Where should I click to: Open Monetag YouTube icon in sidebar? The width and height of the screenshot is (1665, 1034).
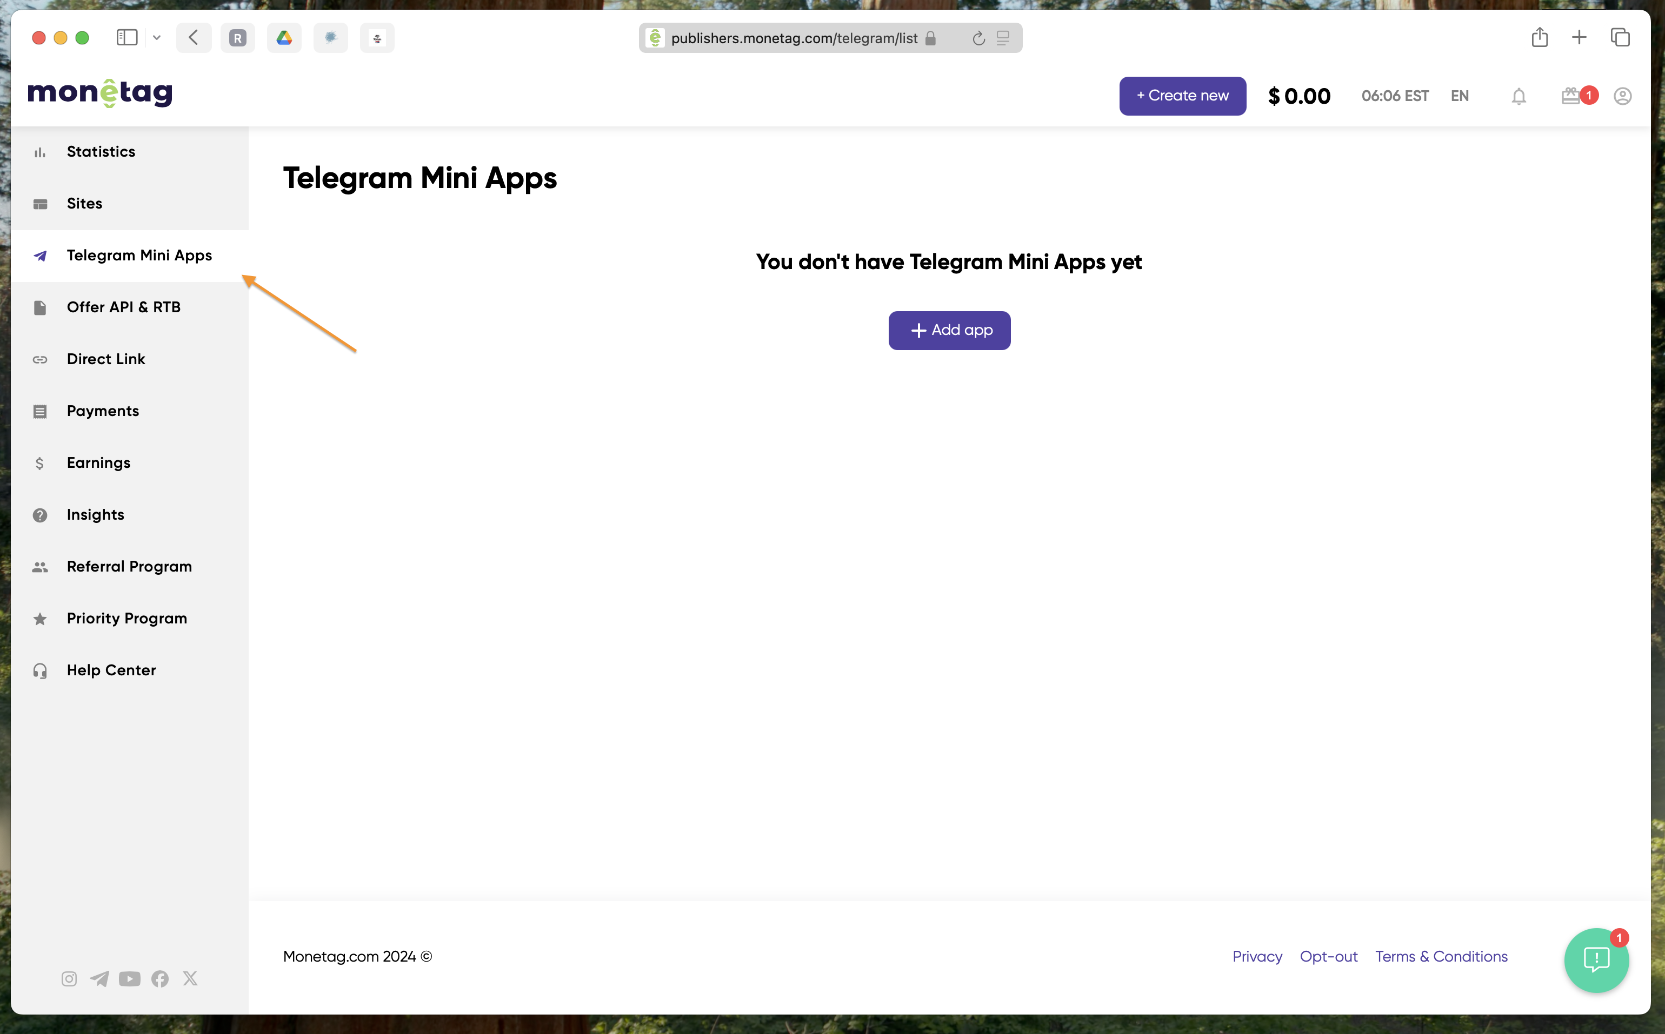129,978
